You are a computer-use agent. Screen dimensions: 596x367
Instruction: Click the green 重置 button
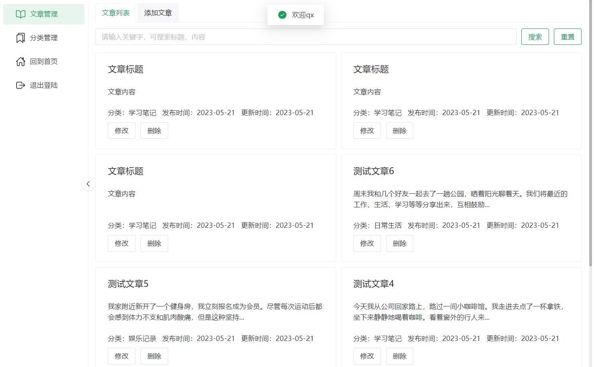[568, 36]
